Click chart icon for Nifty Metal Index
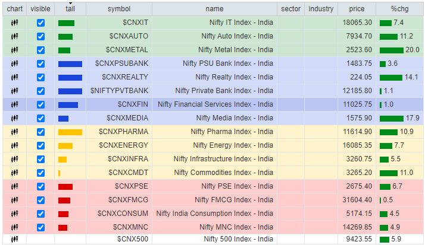The image size is (425, 245). pyautogui.click(x=14, y=50)
